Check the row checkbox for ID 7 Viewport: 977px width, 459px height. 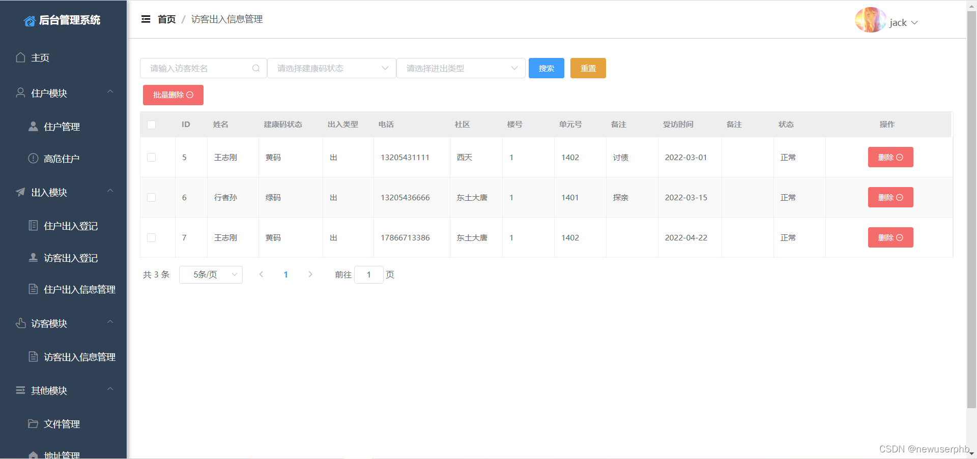[x=151, y=237]
